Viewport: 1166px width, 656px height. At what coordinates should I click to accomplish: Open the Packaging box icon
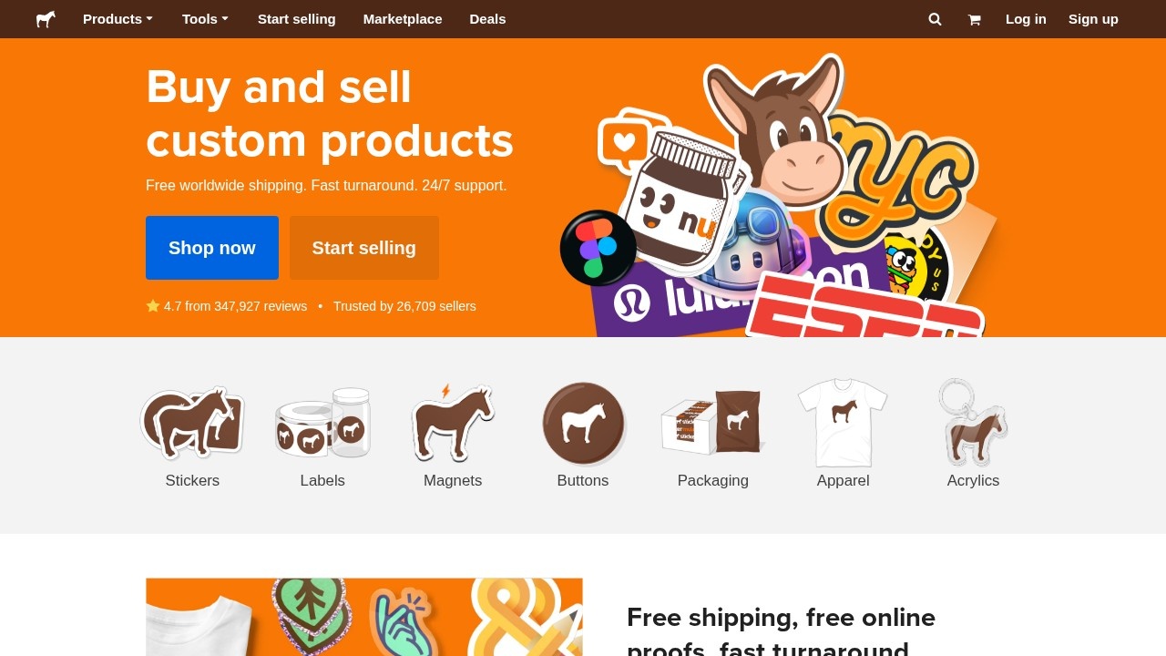click(x=713, y=422)
